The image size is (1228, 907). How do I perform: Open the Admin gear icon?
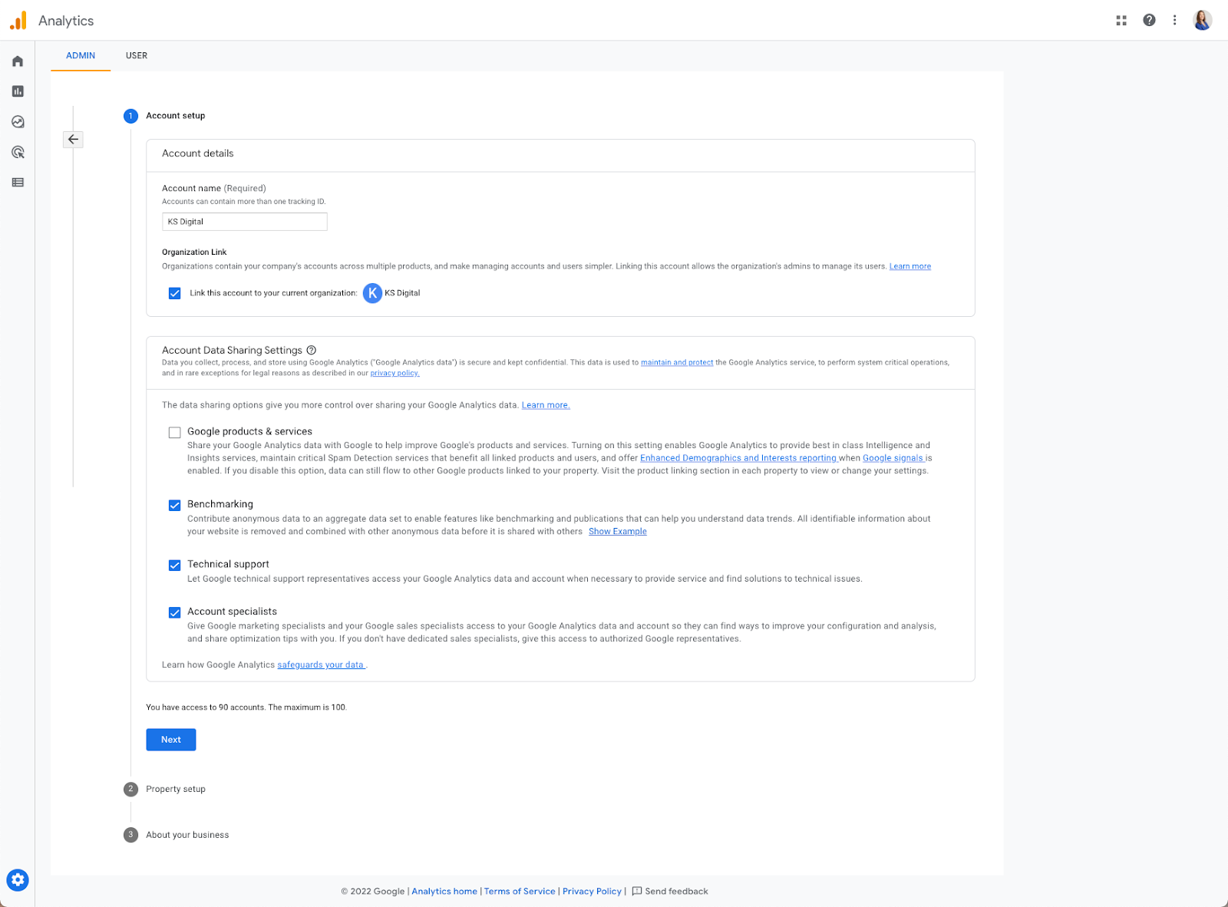18,880
